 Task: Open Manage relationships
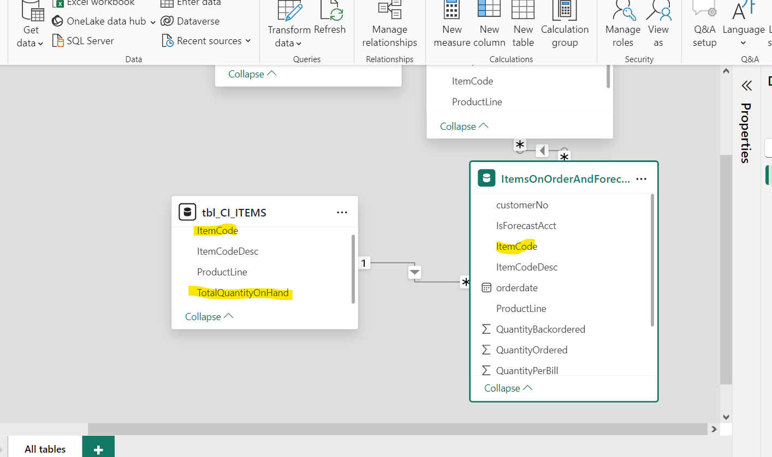(389, 25)
